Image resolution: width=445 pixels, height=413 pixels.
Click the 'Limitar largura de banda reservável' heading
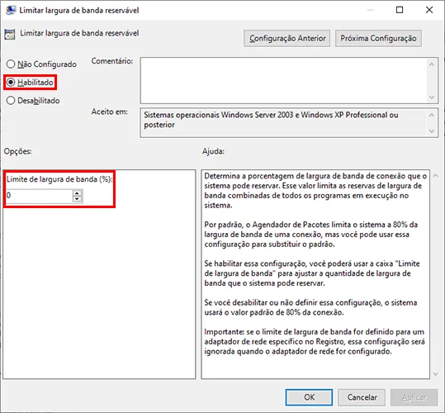(x=79, y=33)
